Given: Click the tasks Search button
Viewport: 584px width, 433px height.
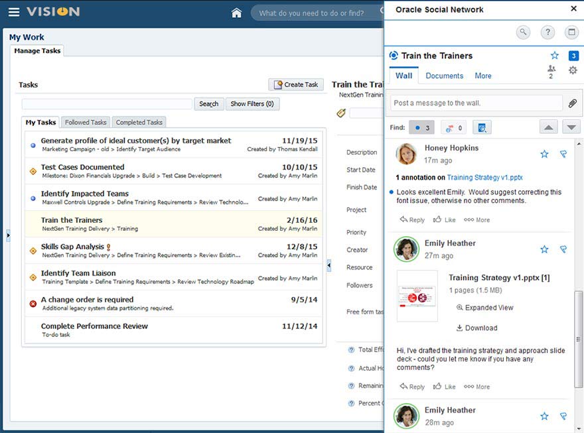Looking at the screenshot, I should coord(209,104).
